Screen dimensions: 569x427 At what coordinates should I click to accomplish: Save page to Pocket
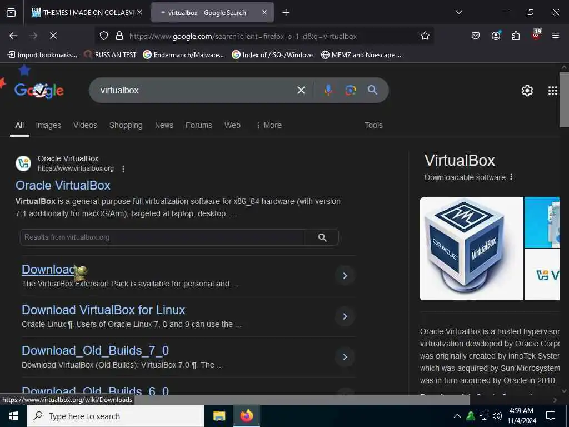point(476,36)
